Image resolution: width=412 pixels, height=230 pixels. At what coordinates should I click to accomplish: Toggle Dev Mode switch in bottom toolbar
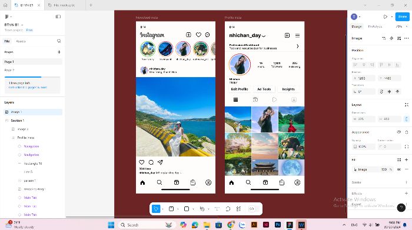tap(253, 209)
